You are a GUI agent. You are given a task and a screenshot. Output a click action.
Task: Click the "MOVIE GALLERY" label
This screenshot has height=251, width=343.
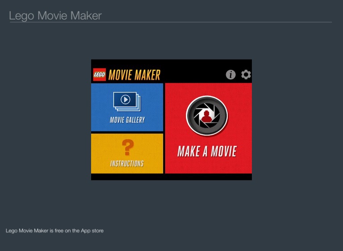(x=127, y=120)
